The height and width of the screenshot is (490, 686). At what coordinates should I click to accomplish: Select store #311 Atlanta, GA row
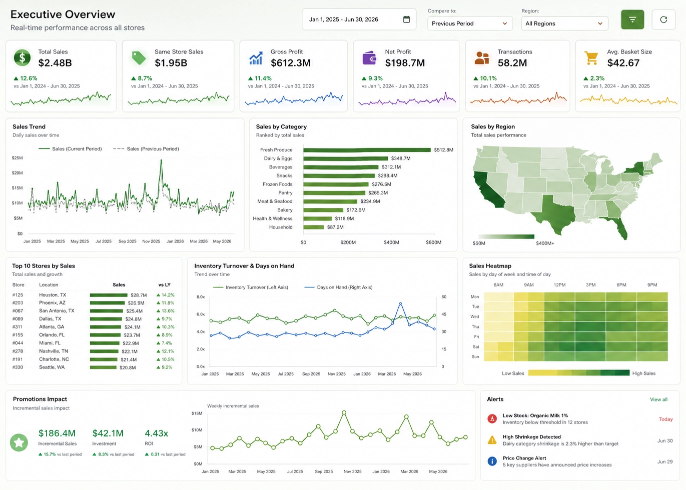(x=94, y=327)
